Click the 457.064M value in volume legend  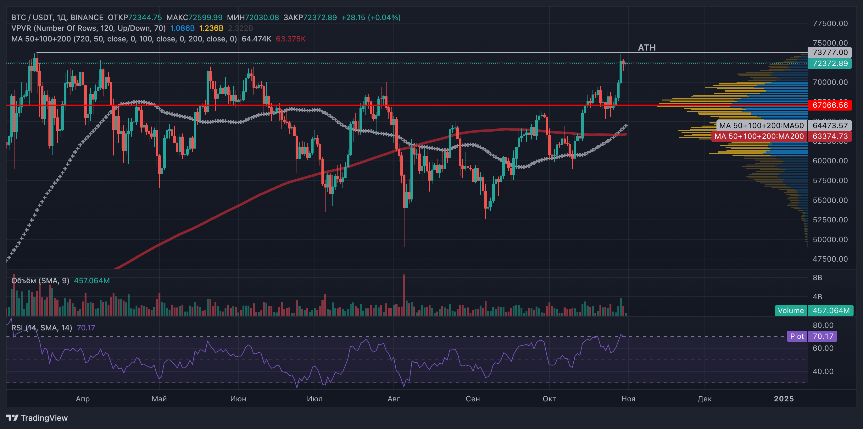(x=92, y=280)
